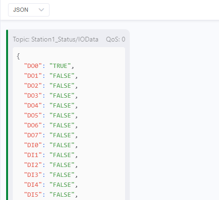Click the "DI5" key text

(33, 195)
